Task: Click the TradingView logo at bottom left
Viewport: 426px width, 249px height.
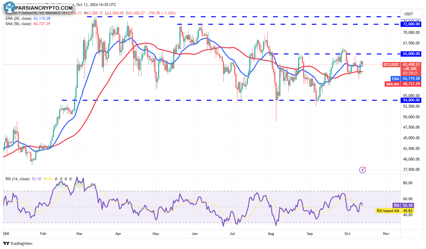Action: 18,243
